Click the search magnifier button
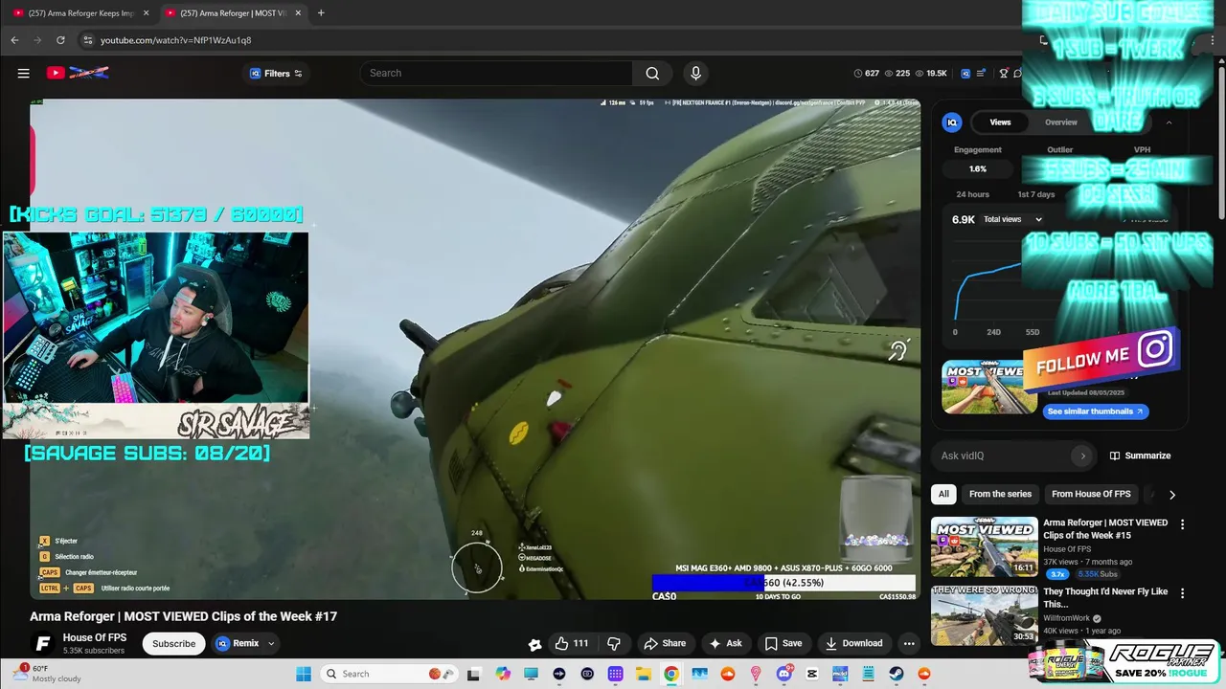The width and height of the screenshot is (1226, 689). point(652,73)
